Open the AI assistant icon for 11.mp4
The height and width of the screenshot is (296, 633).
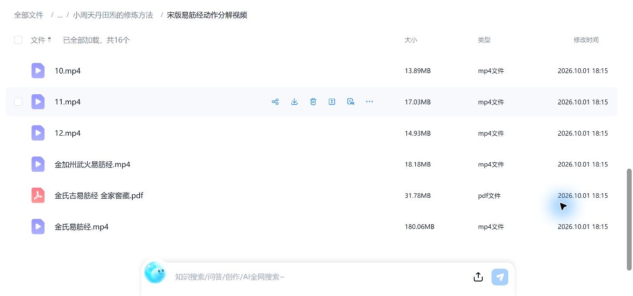coord(351,102)
